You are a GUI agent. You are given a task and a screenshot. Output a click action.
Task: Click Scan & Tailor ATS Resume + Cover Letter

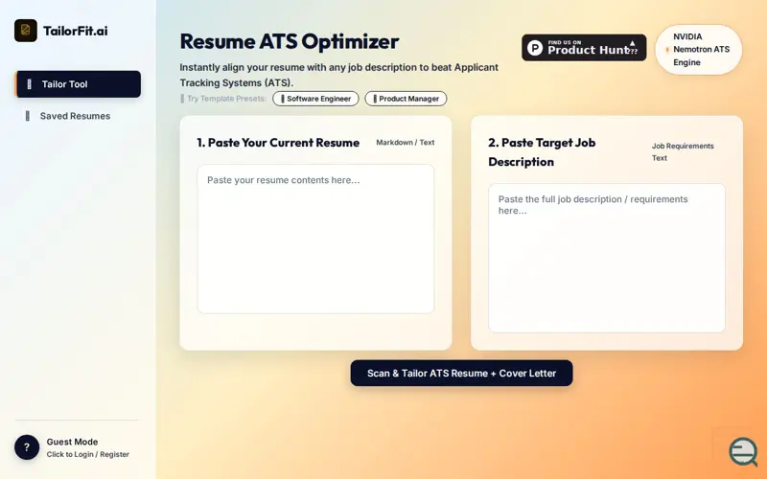click(461, 374)
